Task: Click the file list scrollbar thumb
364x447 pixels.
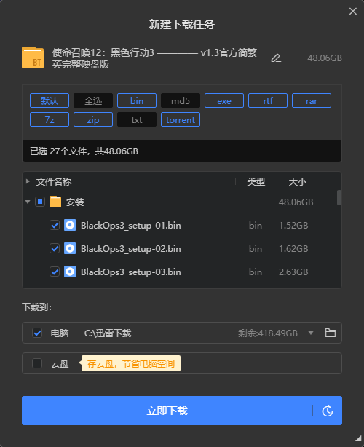Action: pos(339,197)
